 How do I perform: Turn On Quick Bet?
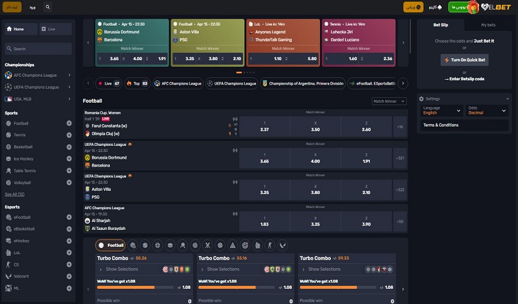[x=464, y=60]
